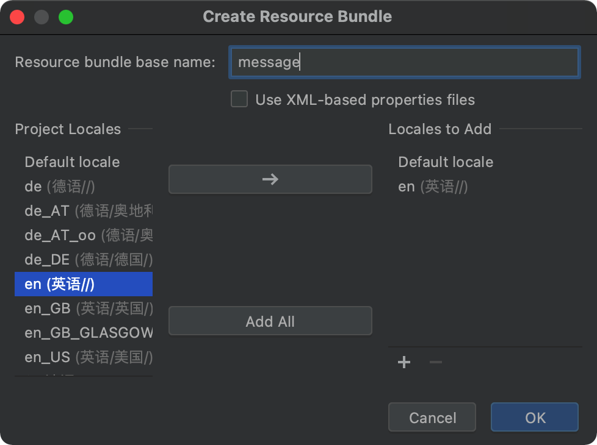The image size is (597, 445).
Task: Select the en_GB locale row
Action: [x=84, y=308]
